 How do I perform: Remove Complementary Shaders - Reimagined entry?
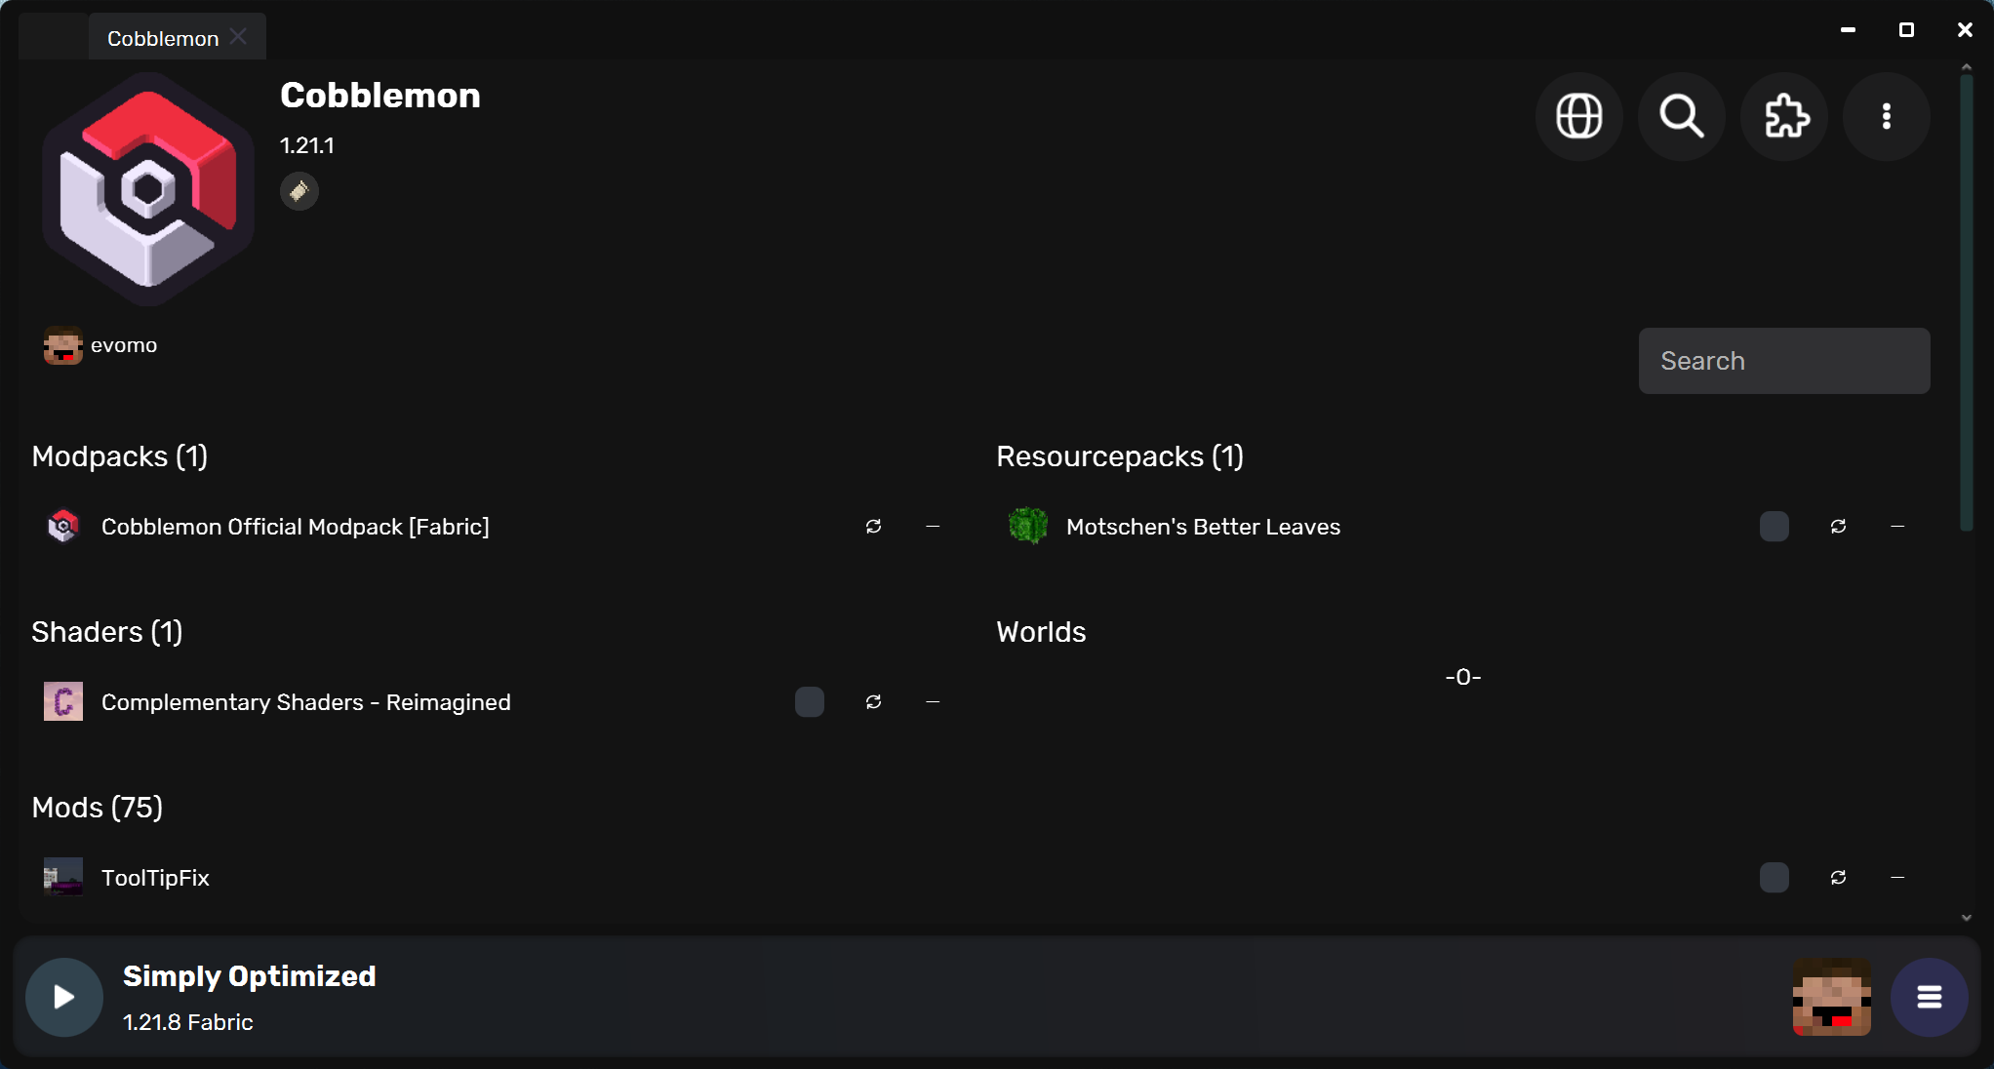933,702
